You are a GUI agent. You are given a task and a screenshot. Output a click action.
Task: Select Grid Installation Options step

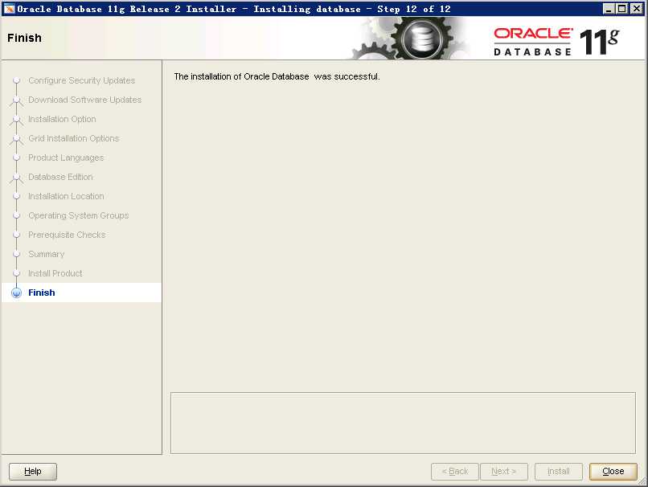(x=73, y=138)
